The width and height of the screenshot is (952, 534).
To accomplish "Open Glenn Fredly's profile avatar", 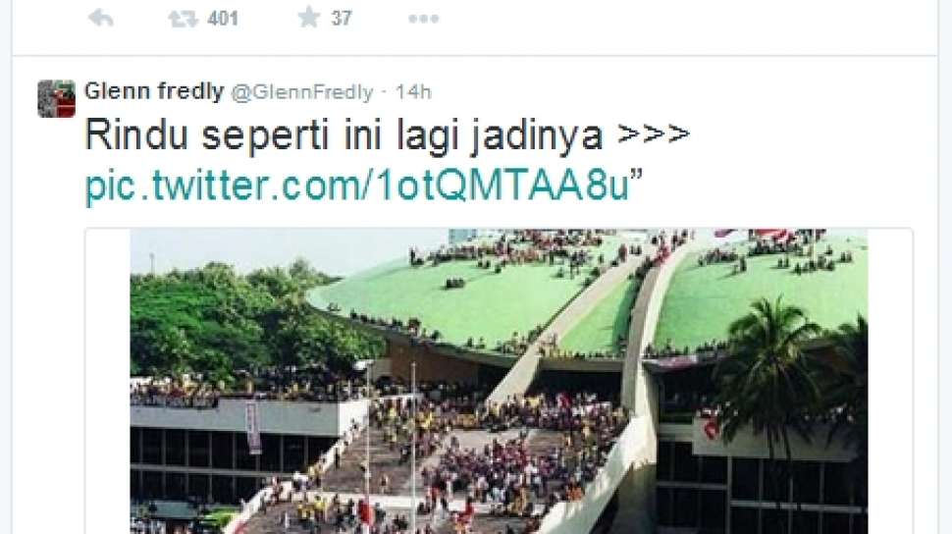I will pyautogui.click(x=57, y=98).
